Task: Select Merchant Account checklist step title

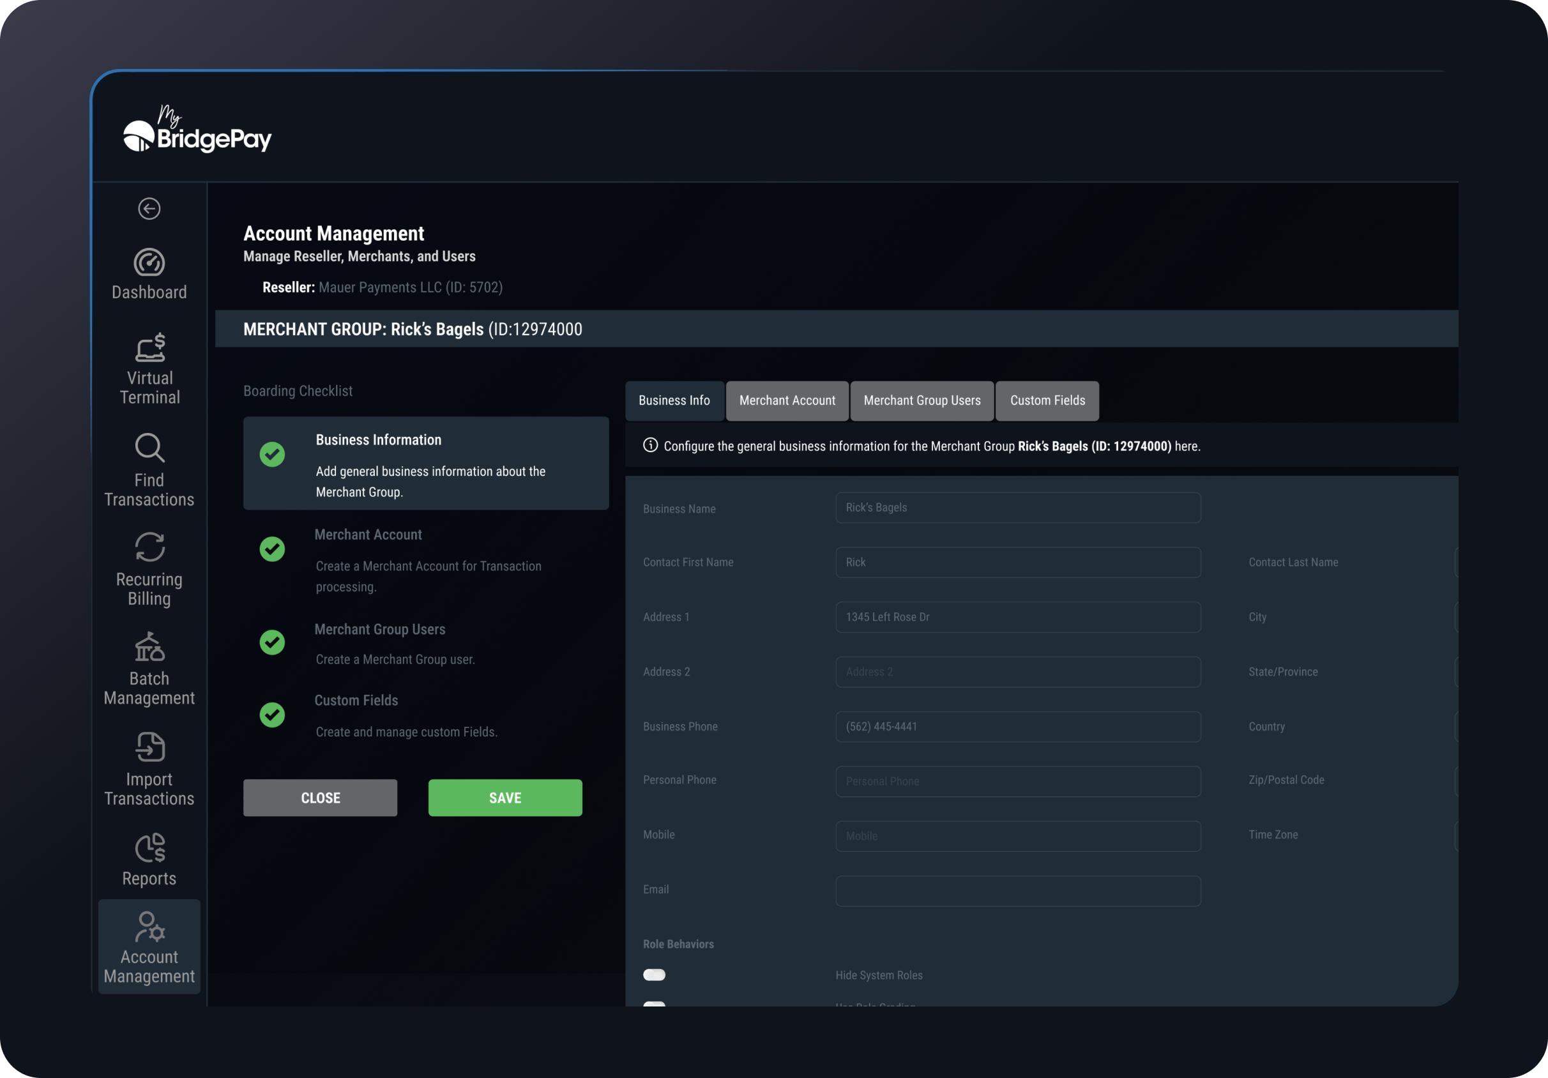Action: coord(368,535)
